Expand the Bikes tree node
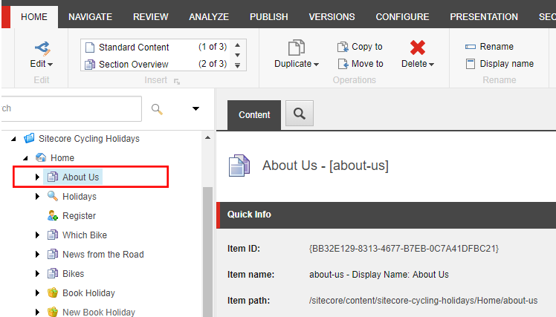 tap(37, 273)
